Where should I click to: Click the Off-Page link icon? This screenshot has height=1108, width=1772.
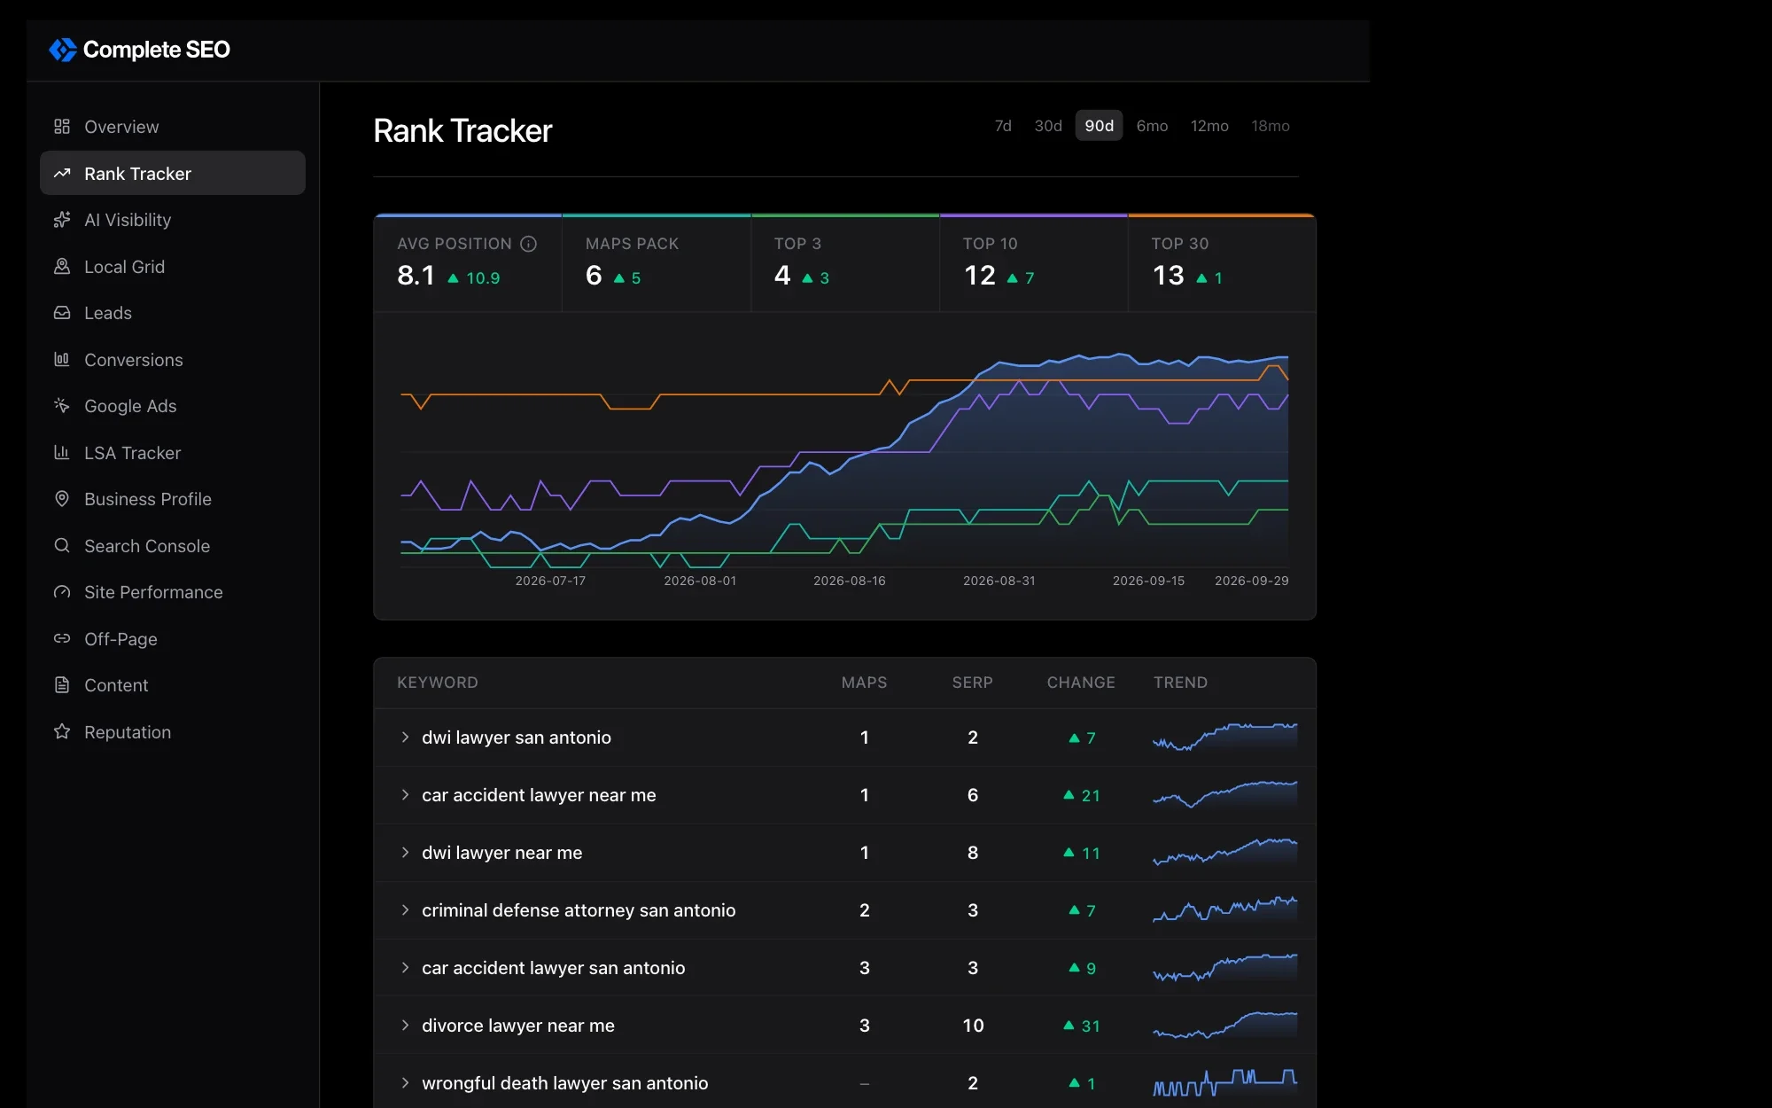coord(62,639)
